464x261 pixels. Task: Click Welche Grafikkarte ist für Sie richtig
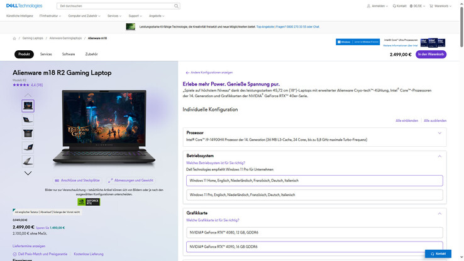tap(213, 220)
